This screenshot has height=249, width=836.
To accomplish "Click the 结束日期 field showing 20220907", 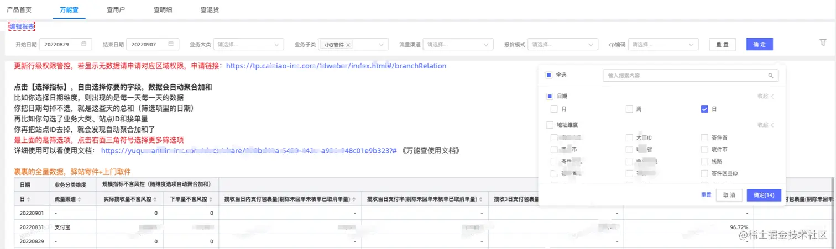I will coord(153,45).
